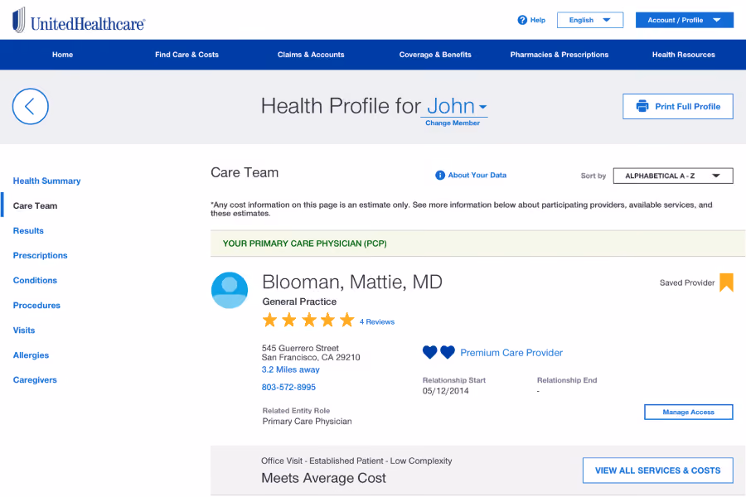Open the 4 Reviews link
Screen dimensions: 746x497
[x=377, y=322]
